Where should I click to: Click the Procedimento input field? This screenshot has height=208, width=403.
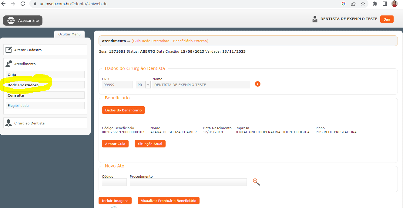tap(188, 182)
